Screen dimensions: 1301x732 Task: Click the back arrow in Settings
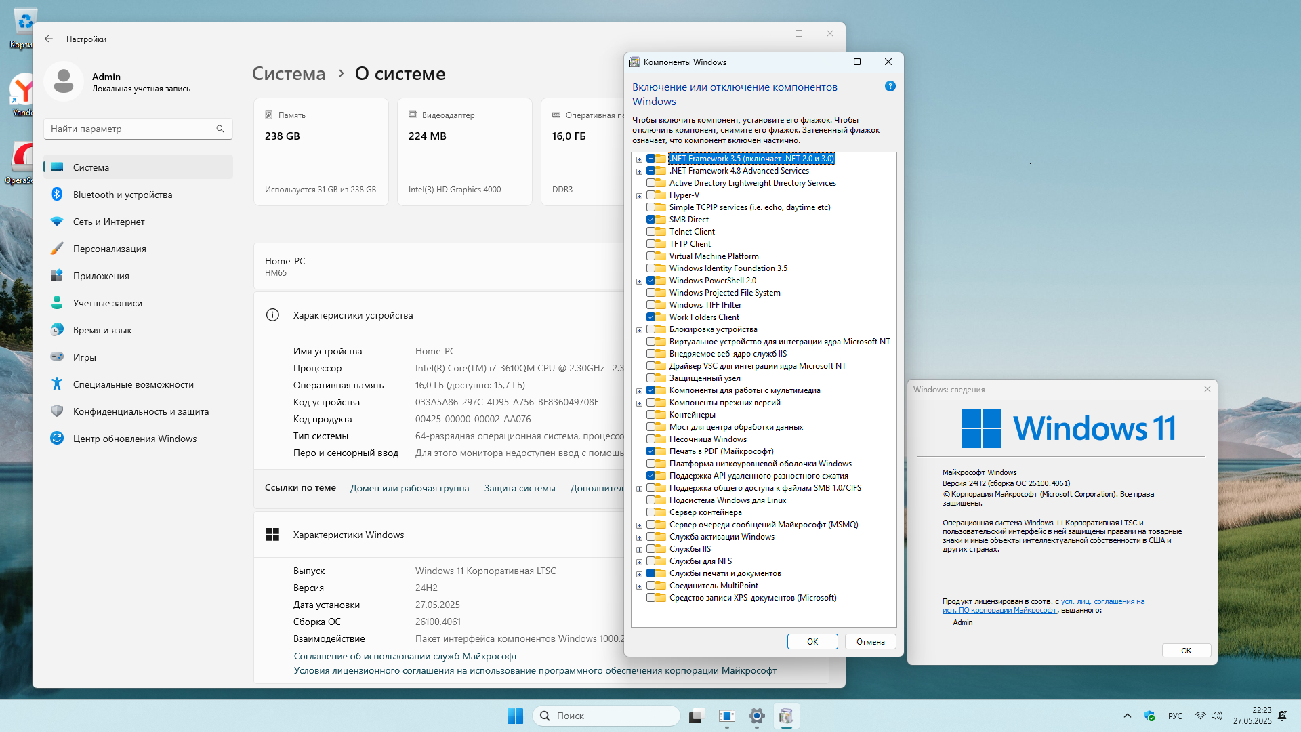click(x=49, y=39)
